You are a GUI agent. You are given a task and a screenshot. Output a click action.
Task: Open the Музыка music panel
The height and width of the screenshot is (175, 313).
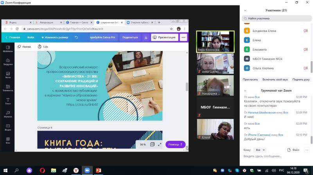(7, 115)
